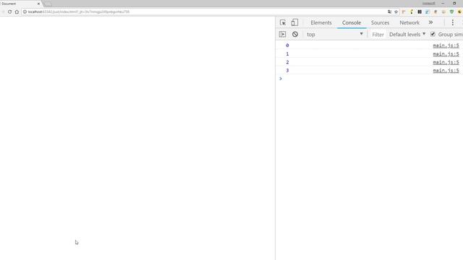Open DevTools three-dot customize menu
Viewport: 463px width, 260px height.
[452, 22]
